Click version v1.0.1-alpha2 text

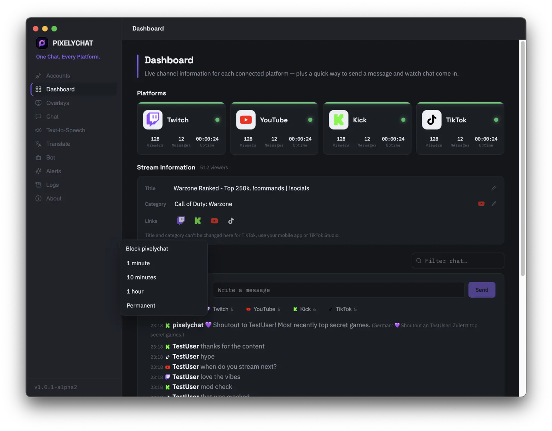(56, 387)
